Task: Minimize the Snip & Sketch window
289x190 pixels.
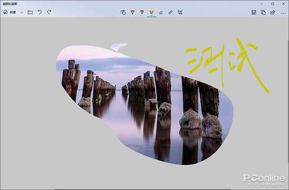Action: coord(262,4)
